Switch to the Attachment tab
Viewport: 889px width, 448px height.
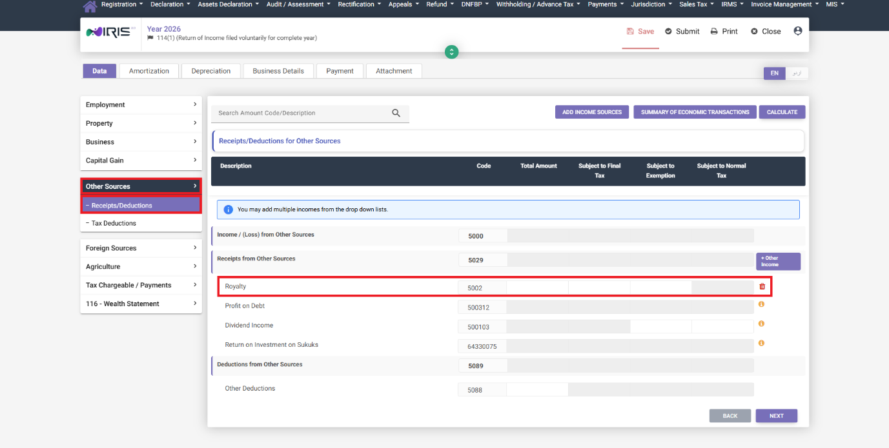coord(394,71)
